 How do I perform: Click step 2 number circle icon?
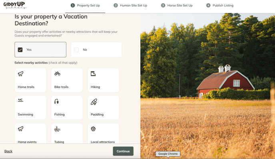pos(116,6)
